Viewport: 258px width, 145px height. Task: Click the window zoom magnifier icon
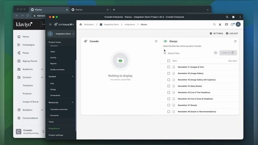click(227, 17)
